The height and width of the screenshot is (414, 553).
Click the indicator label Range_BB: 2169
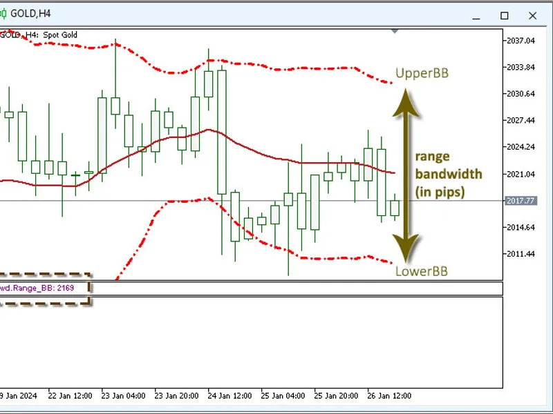[37, 288]
